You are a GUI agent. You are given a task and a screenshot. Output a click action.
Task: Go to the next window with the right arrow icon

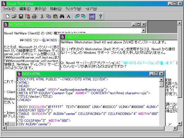tap(84, 16)
